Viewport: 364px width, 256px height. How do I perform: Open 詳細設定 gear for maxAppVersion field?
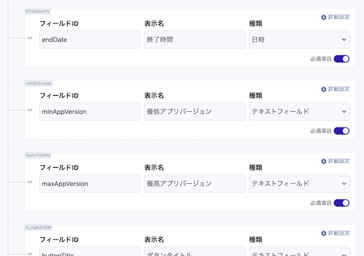click(335, 161)
